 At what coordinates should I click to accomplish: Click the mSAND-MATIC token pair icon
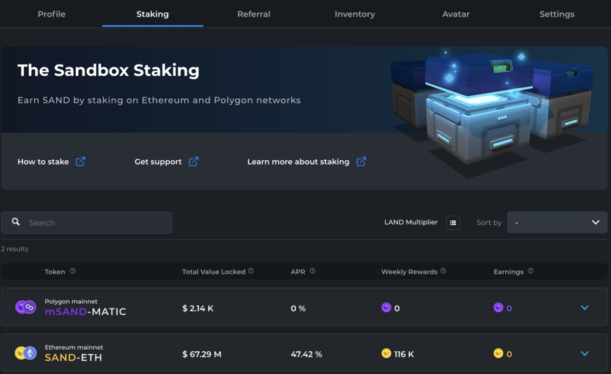click(x=26, y=307)
